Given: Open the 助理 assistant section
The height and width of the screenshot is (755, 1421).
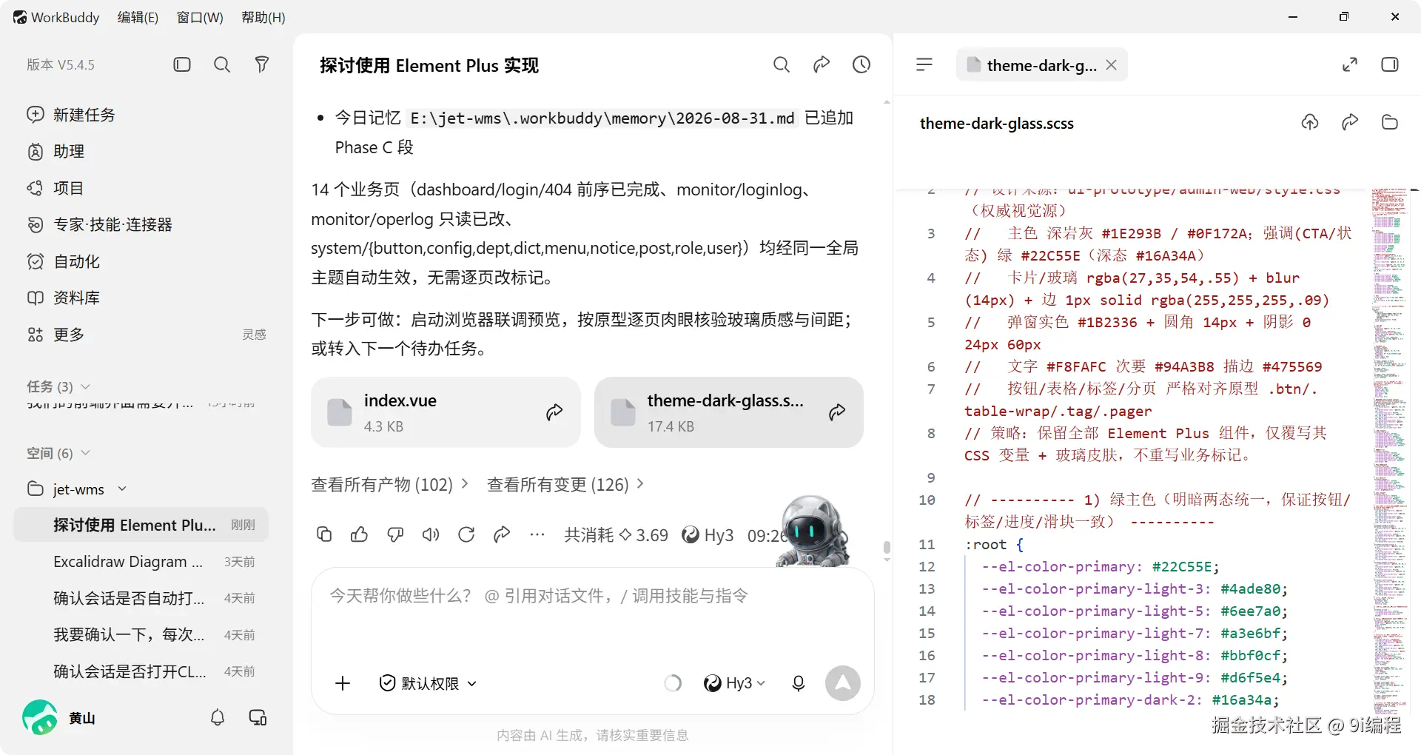Looking at the screenshot, I should [x=56, y=151].
